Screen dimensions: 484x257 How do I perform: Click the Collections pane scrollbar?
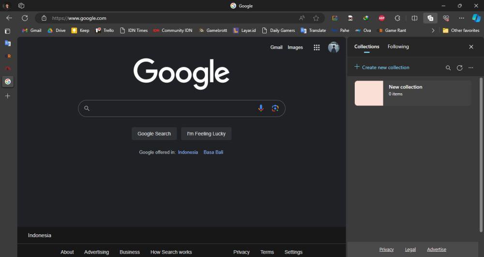point(481,155)
